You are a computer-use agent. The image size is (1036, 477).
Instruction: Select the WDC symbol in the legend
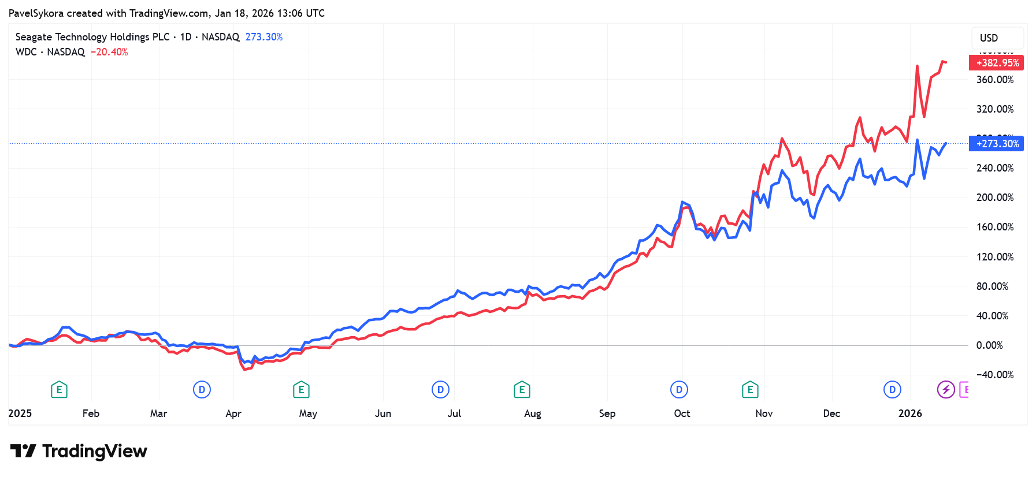click(x=26, y=52)
